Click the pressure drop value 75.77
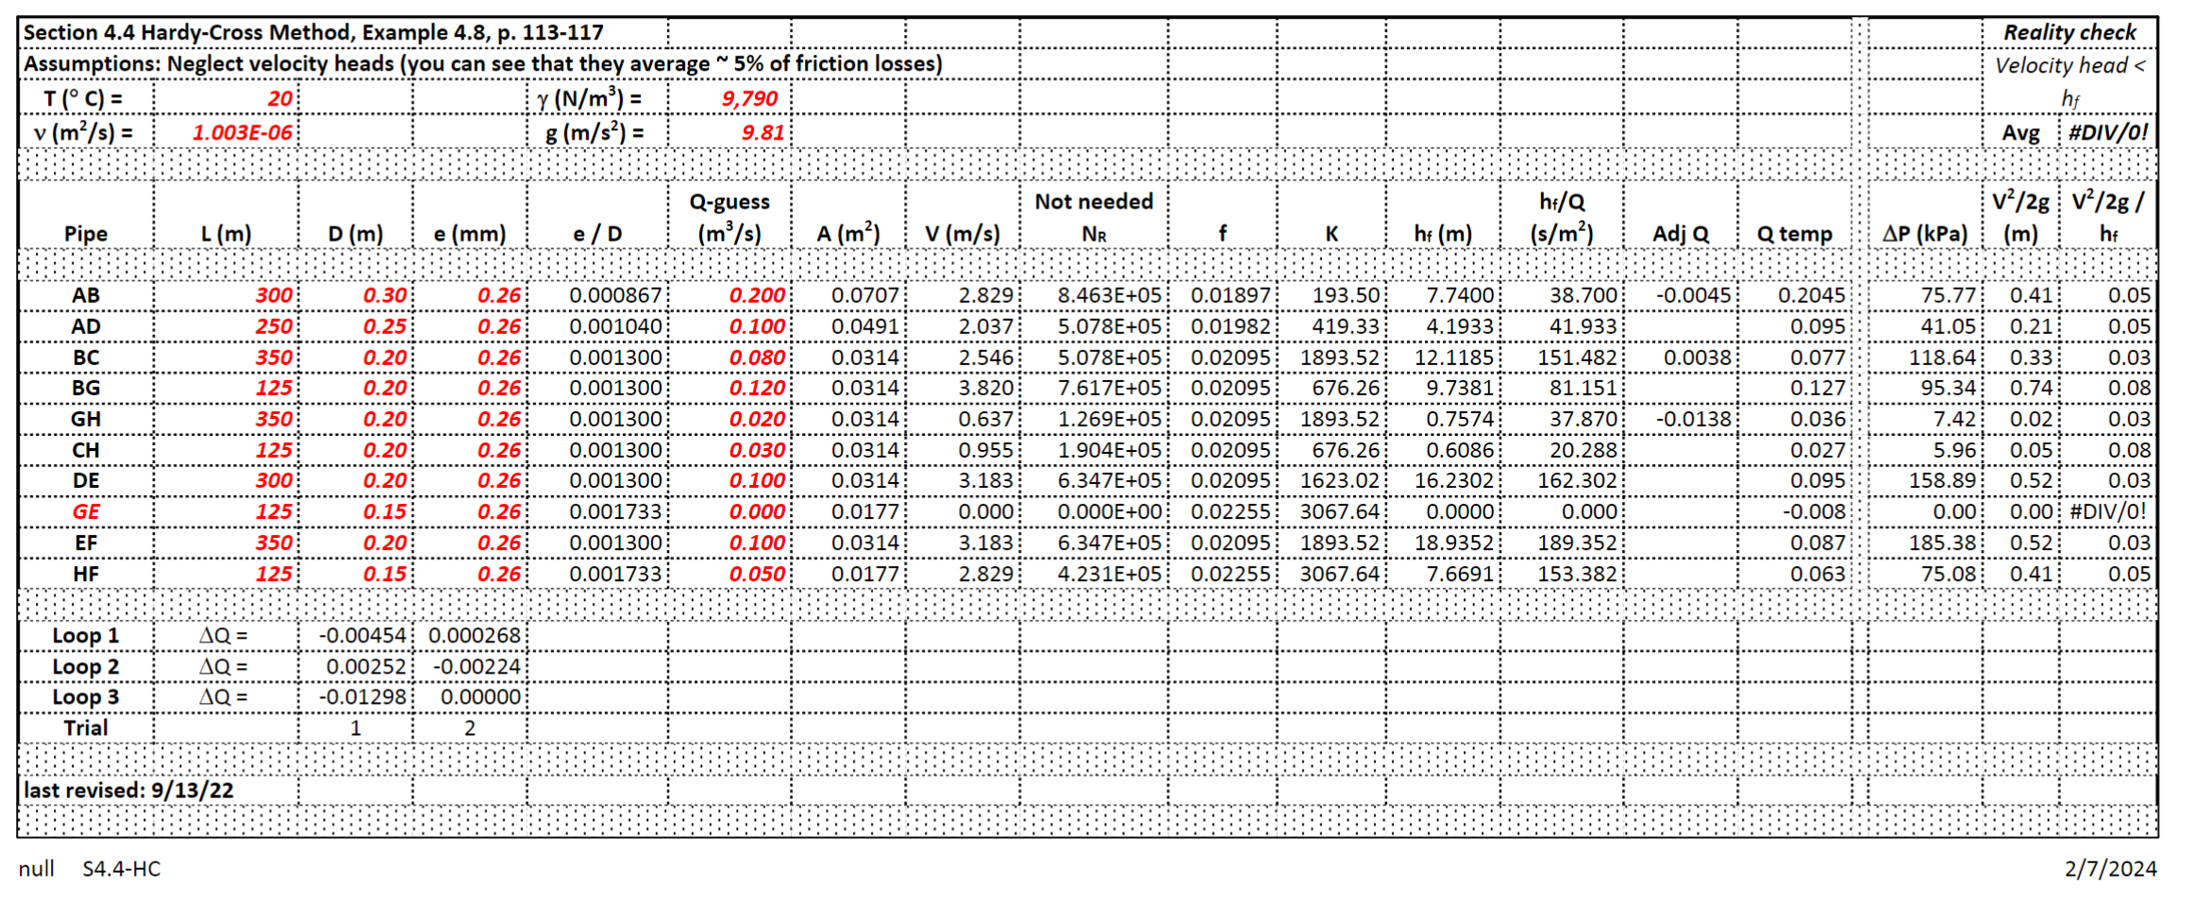Image resolution: width=2195 pixels, height=917 pixels. tap(1949, 295)
